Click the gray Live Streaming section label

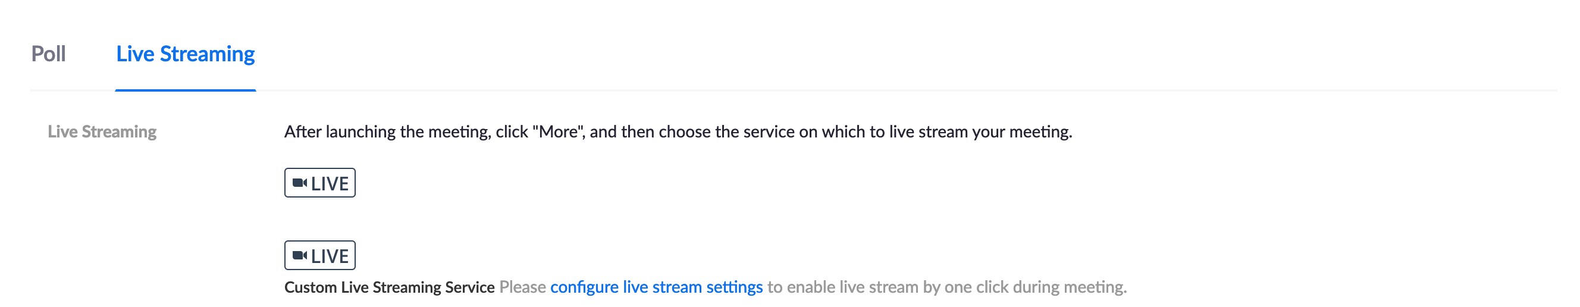coord(102,131)
